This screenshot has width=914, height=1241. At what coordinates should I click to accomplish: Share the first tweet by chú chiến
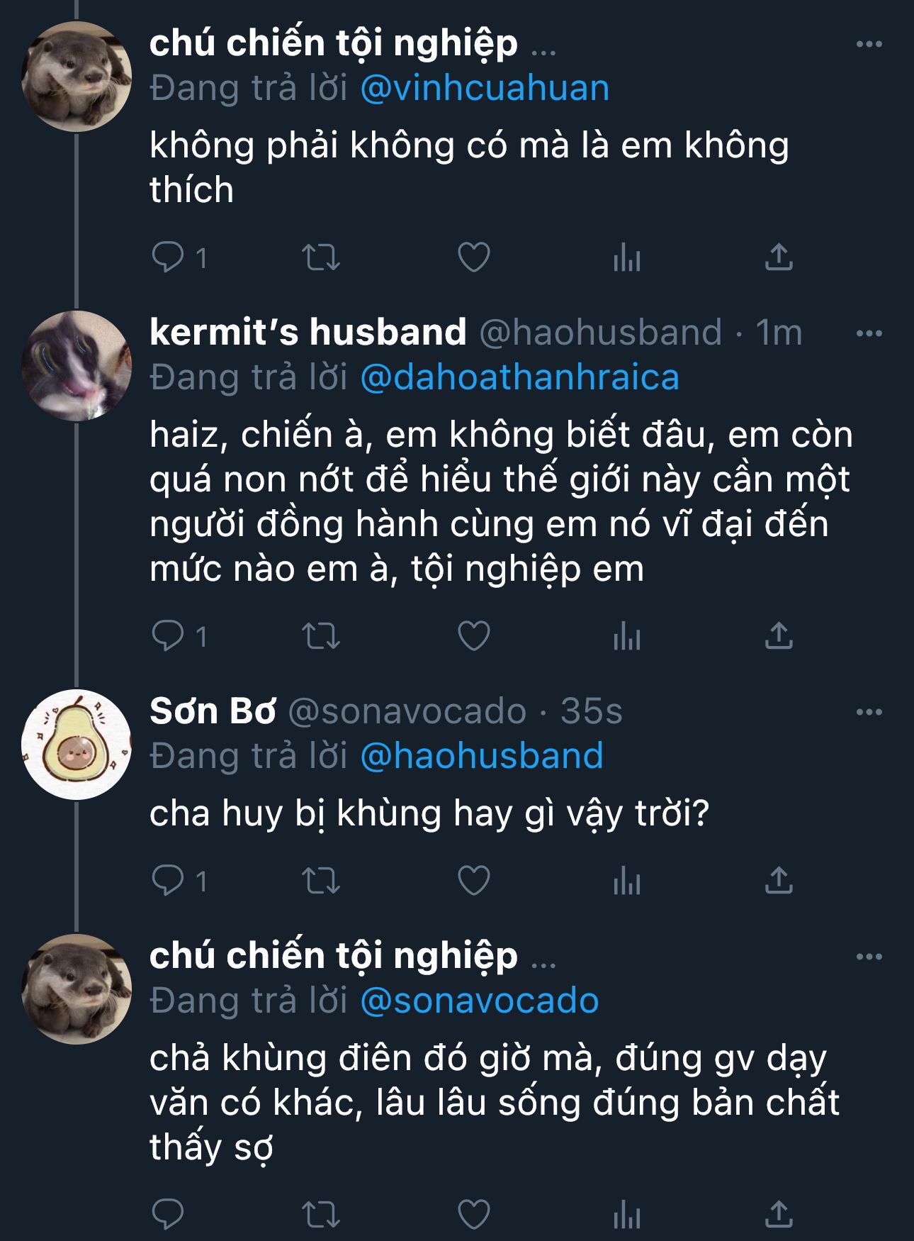(x=779, y=257)
